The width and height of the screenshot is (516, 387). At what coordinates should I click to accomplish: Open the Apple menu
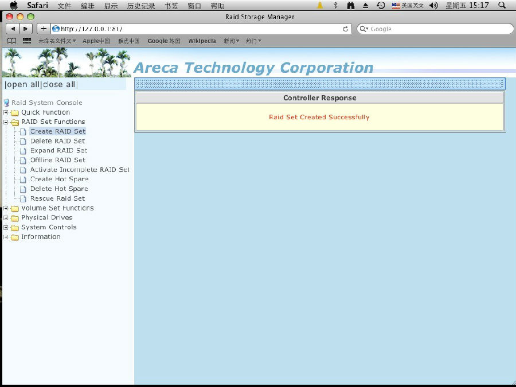(x=14, y=5)
